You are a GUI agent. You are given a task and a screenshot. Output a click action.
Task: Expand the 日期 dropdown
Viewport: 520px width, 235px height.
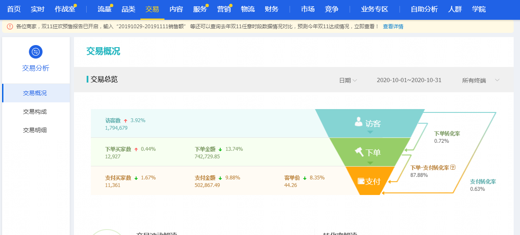coord(348,80)
